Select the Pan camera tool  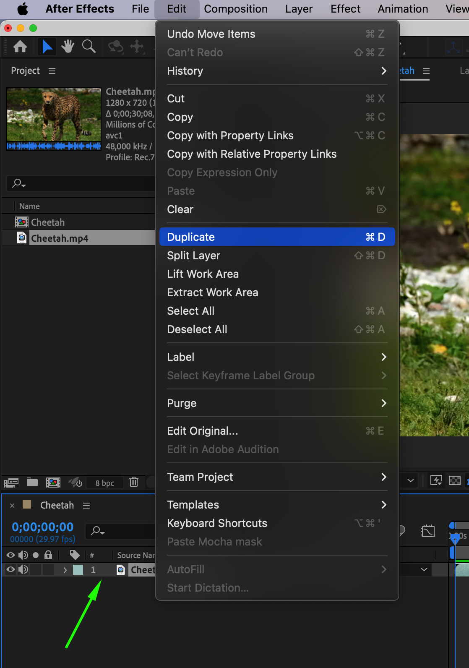tap(137, 46)
